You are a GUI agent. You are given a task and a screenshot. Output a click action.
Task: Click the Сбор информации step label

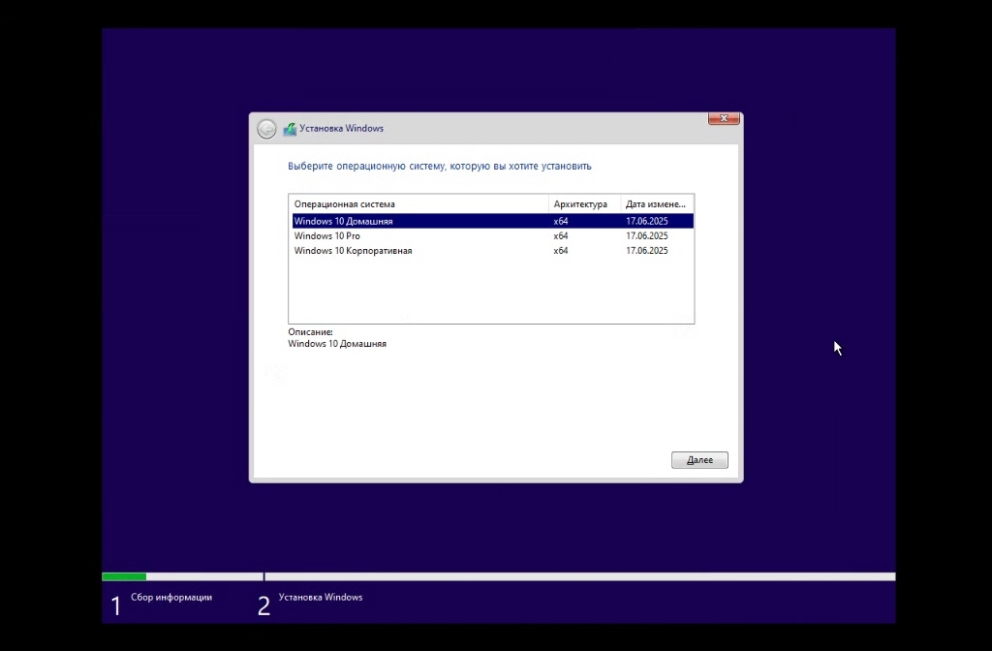coord(171,597)
